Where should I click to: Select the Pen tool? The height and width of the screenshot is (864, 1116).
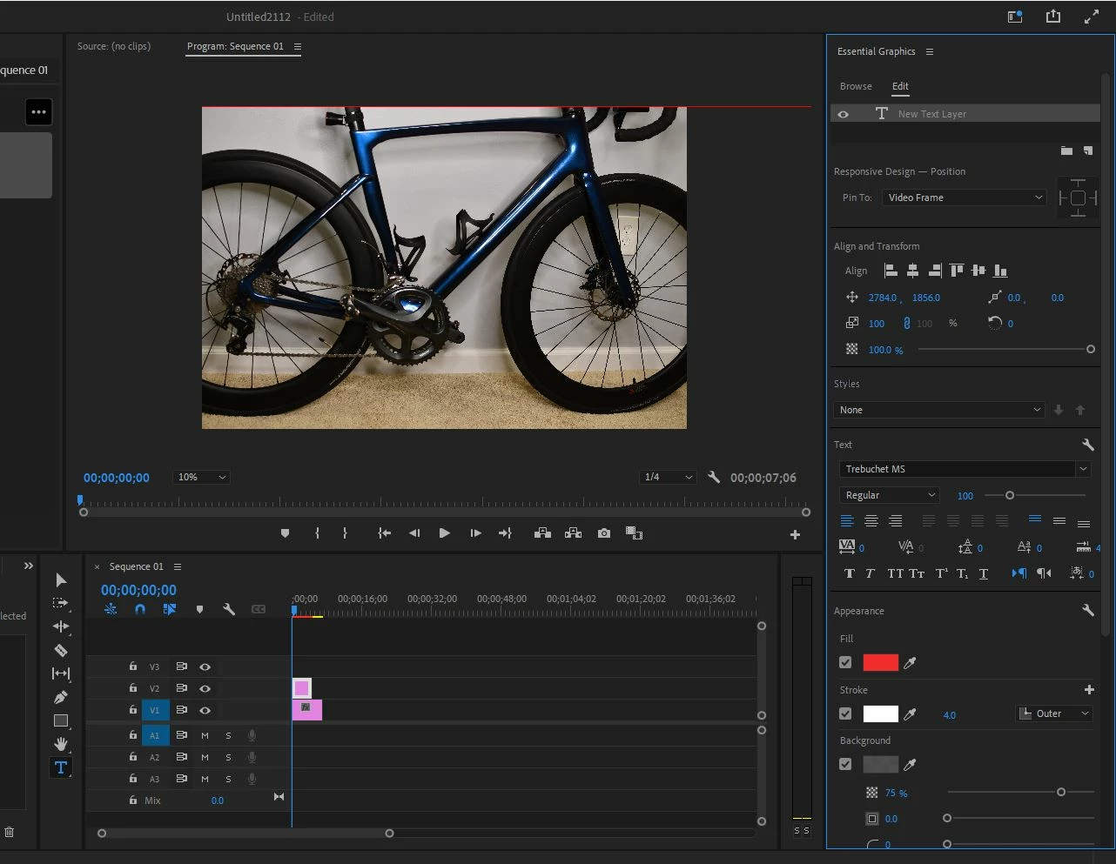[x=61, y=697]
